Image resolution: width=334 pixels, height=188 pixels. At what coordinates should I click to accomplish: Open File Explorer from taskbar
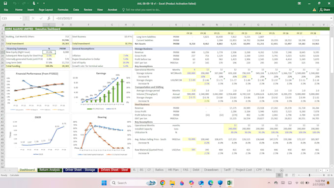[x=172, y=183]
